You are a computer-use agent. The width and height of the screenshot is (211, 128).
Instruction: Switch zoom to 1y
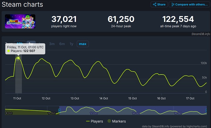[x=71, y=44]
